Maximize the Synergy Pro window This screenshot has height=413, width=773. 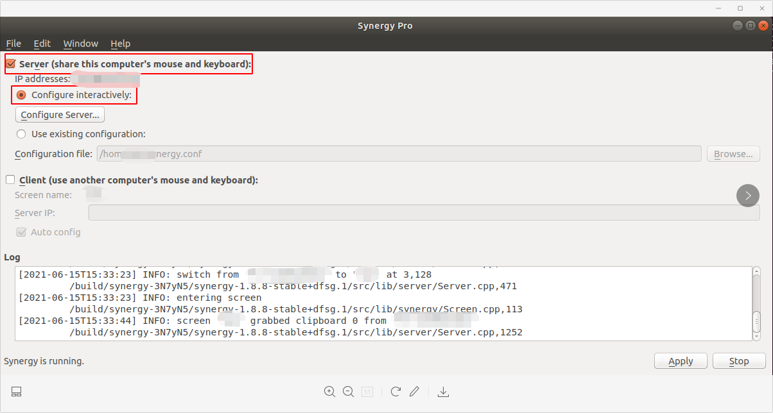751,26
